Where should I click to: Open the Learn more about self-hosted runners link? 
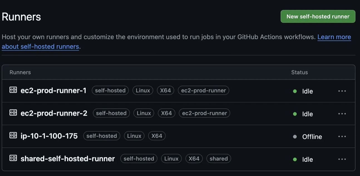[x=334, y=37]
